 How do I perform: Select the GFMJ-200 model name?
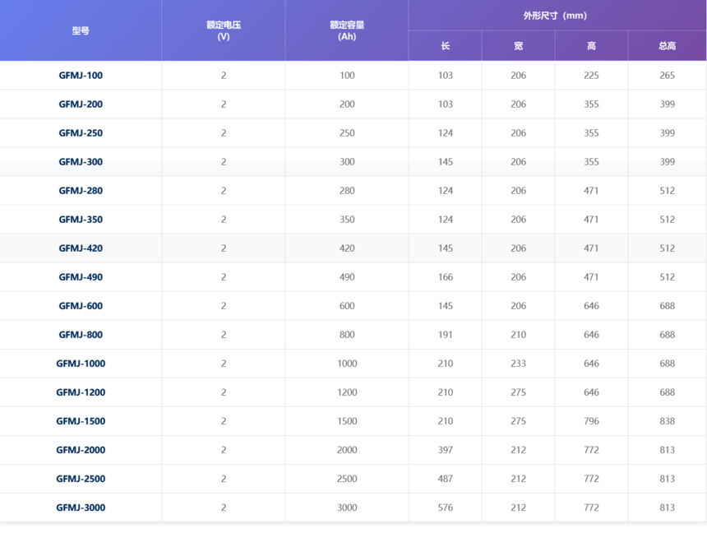tap(81, 104)
